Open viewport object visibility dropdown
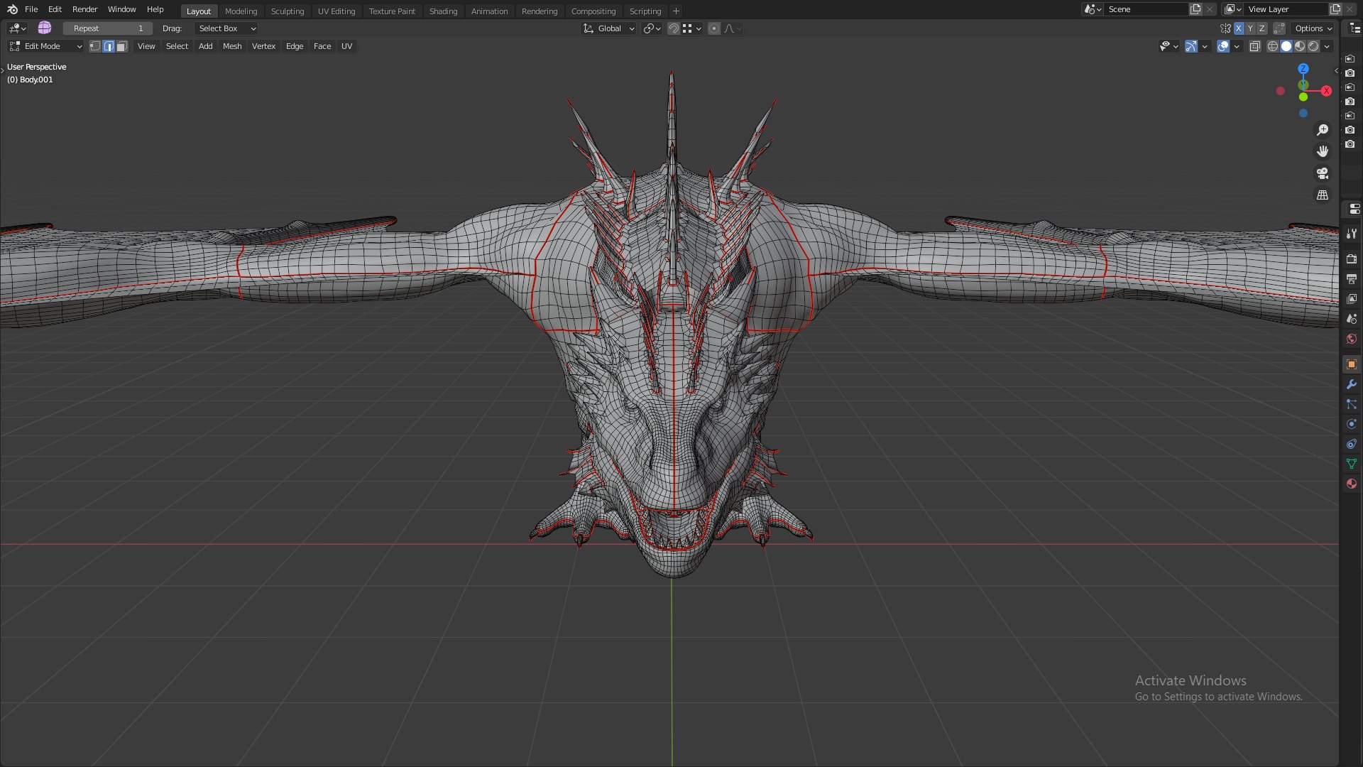1363x767 pixels. (x=1168, y=46)
